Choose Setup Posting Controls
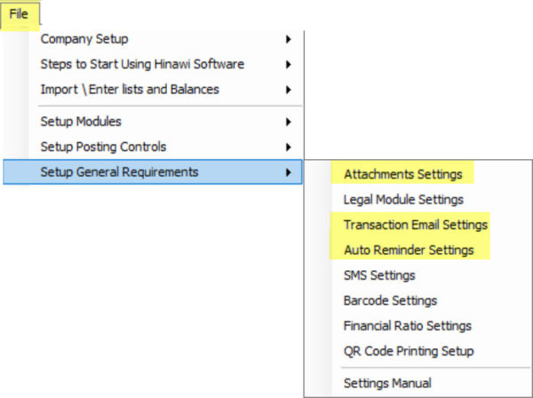This screenshot has width=533, height=398. pyautogui.click(x=153, y=147)
